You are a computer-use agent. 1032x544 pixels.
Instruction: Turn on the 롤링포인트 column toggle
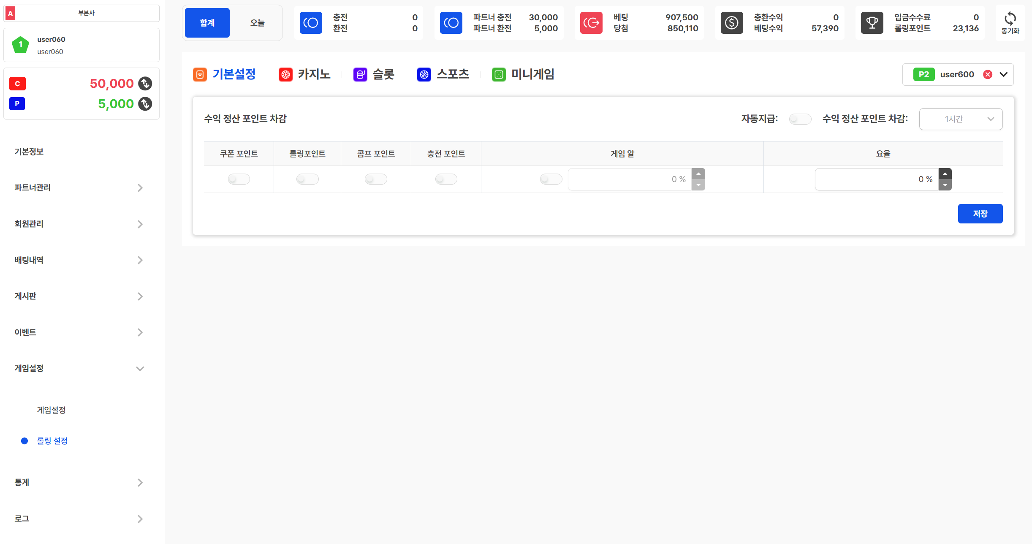307,179
